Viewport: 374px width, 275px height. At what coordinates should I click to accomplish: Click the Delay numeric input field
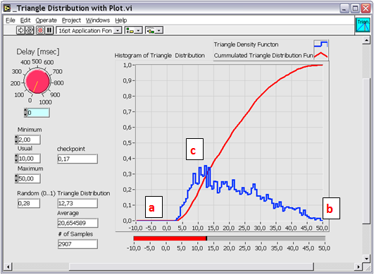tap(39, 112)
